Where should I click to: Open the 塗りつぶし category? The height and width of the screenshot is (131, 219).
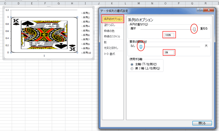coord(109,25)
